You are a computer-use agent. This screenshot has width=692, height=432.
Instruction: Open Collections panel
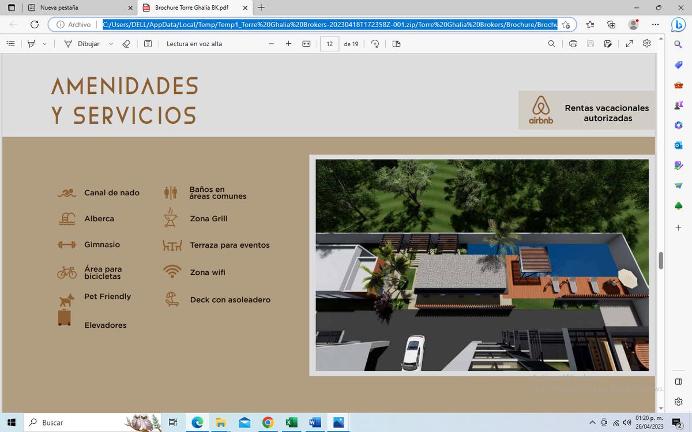[612, 25]
